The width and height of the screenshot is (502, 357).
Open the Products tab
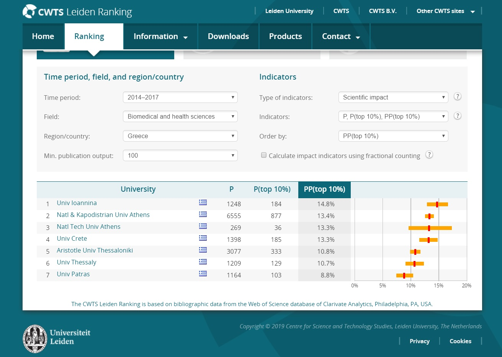(285, 36)
